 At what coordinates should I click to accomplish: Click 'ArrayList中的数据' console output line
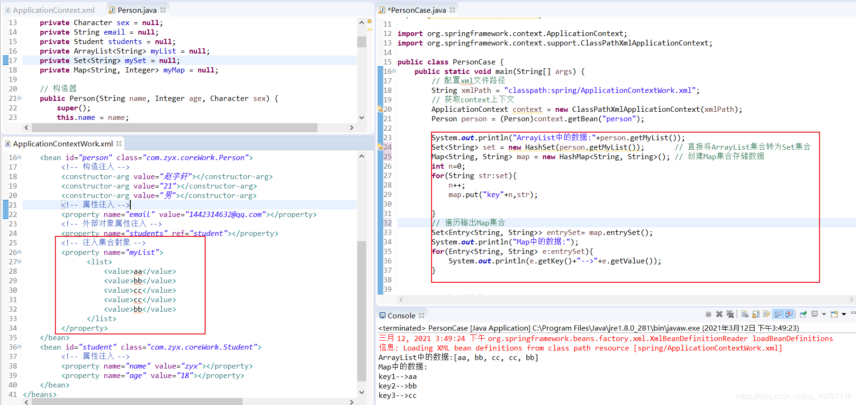(458, 358)
